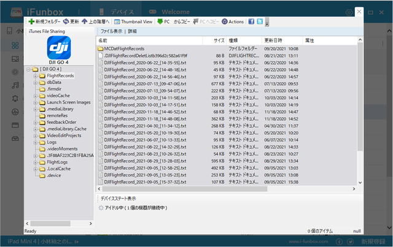Create a new folder with 新規フォルダー
Image resolution: width=393 pixels, height=247 pixels.
(x=45, y=22)
